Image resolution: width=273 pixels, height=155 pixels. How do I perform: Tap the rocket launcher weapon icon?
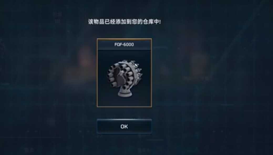point(125,78)
